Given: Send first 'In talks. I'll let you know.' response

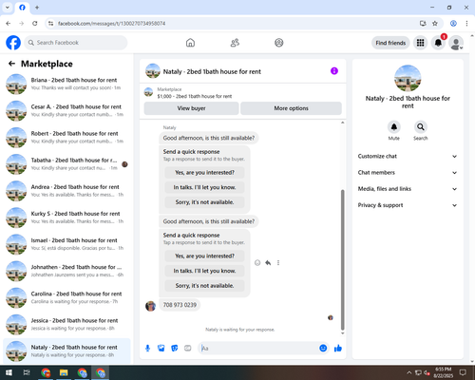Looking at the screenshot, I should click(204, 187).
